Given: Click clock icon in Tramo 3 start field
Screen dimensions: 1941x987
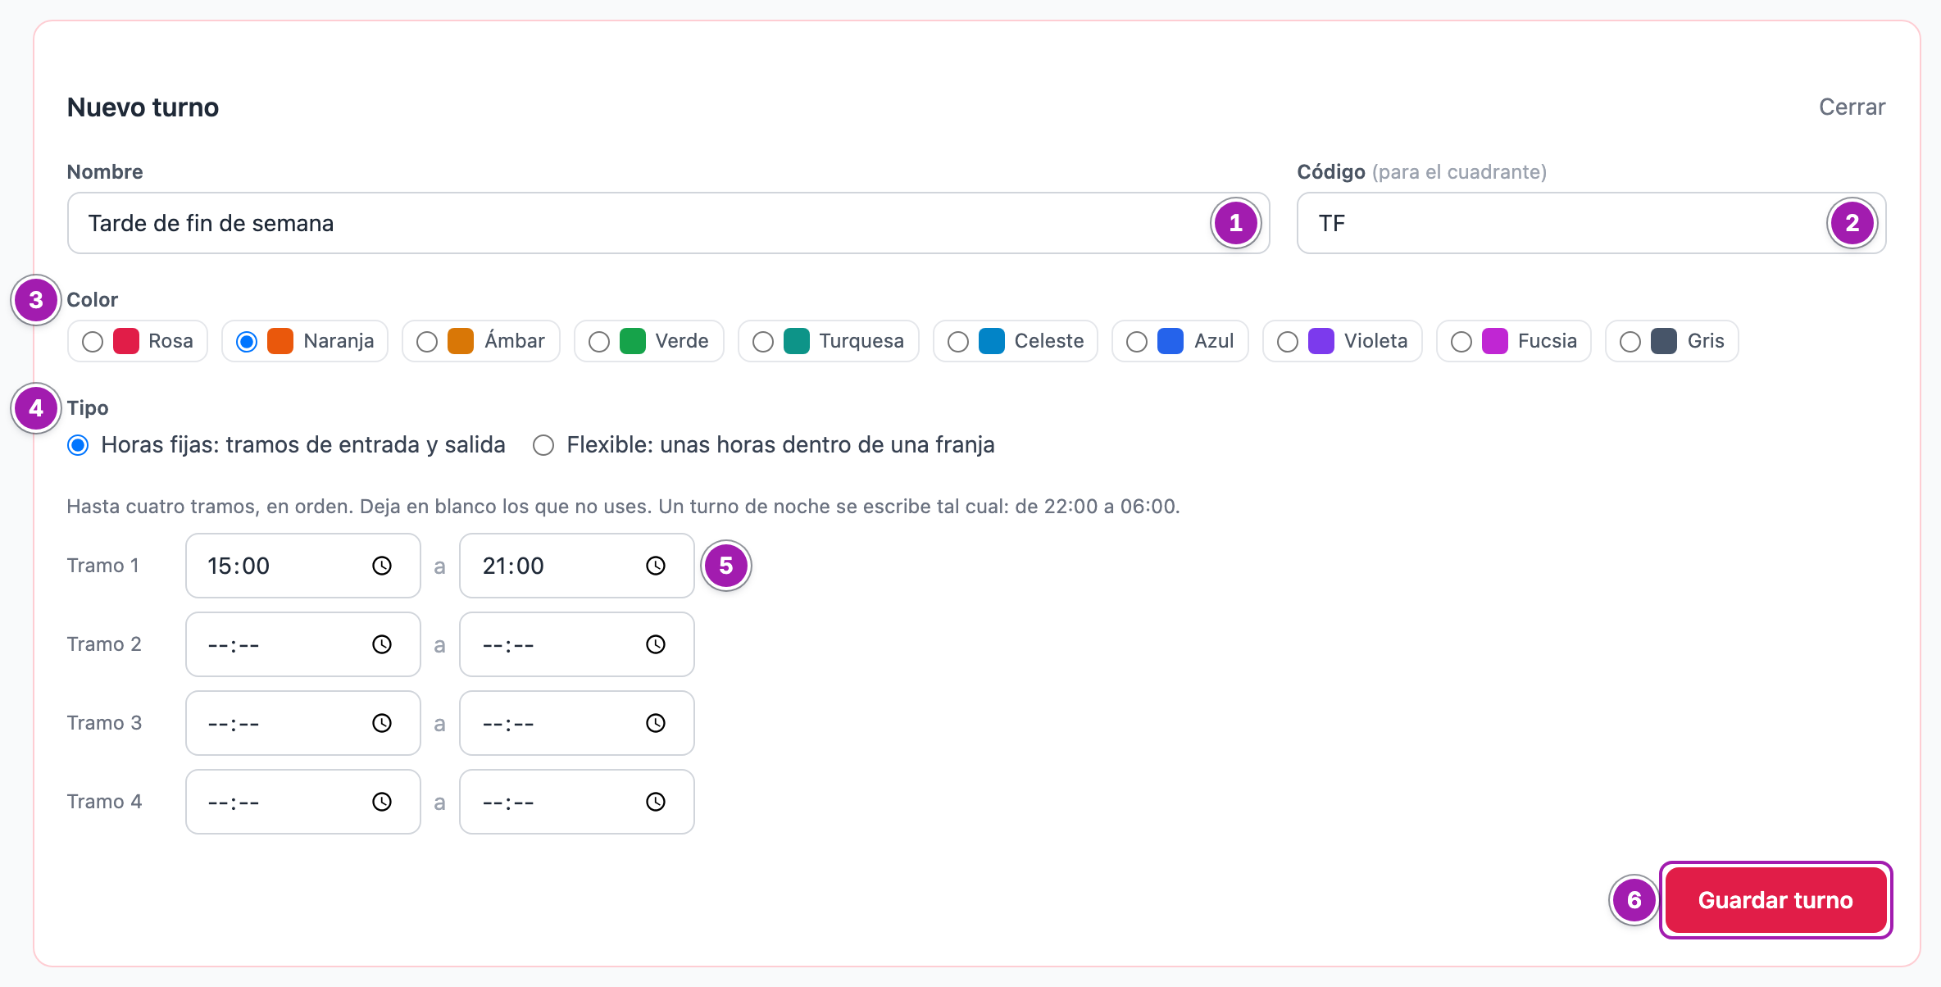Looking at the screenshot, I should pos(382,723).
